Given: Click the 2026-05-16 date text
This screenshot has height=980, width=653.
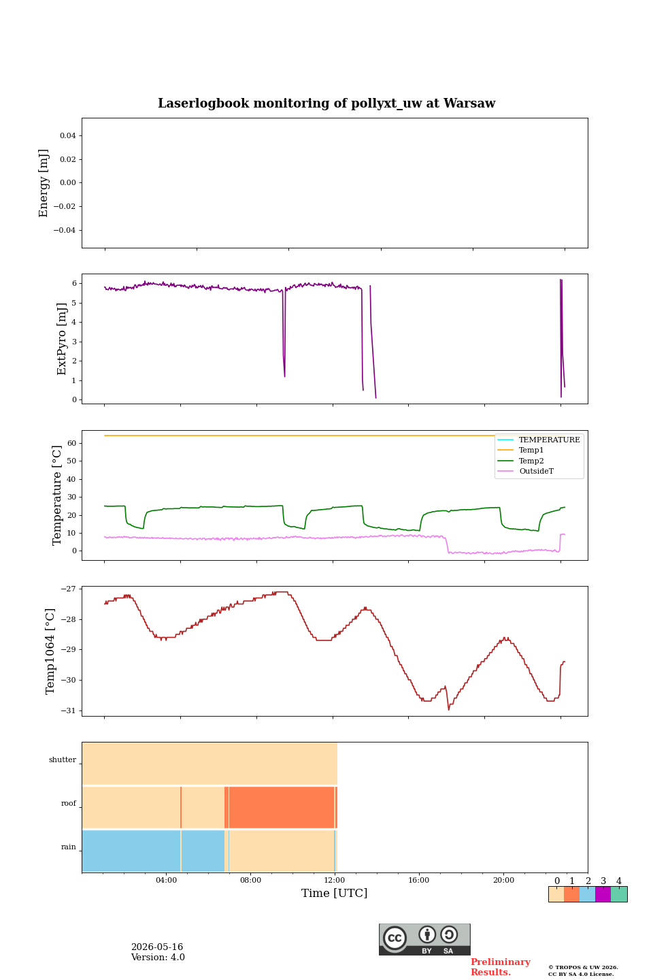Looking at the screenshot, I should (157, 947).
